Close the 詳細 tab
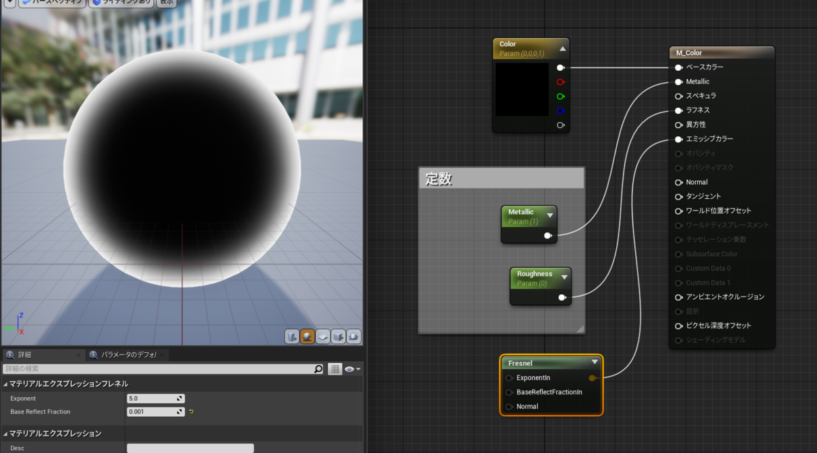The width and height of the screenshot is (817, 453). pos(79,355)
